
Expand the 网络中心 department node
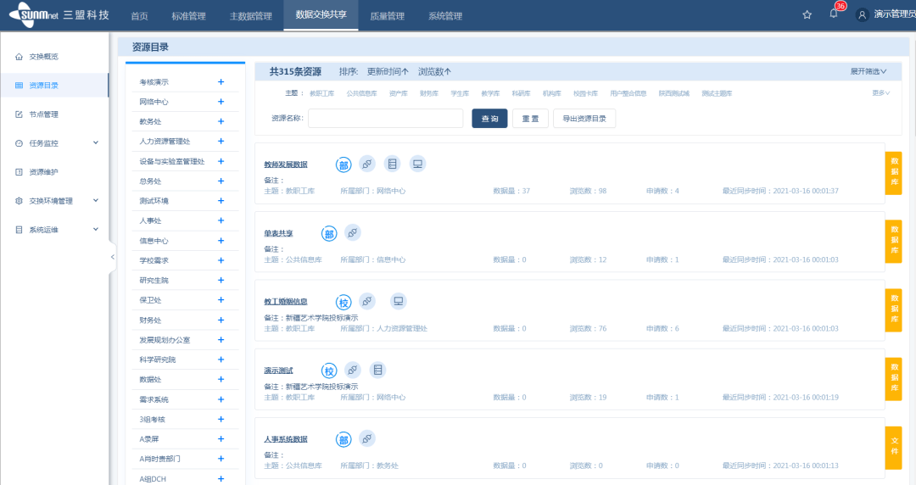pos(221,102)
